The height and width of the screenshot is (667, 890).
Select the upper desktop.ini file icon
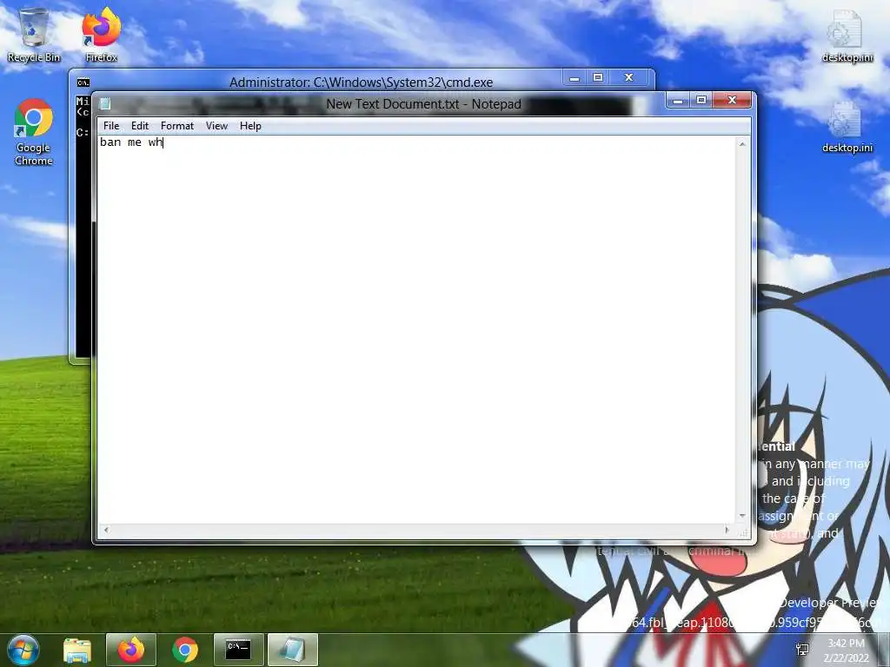(847, 35)
